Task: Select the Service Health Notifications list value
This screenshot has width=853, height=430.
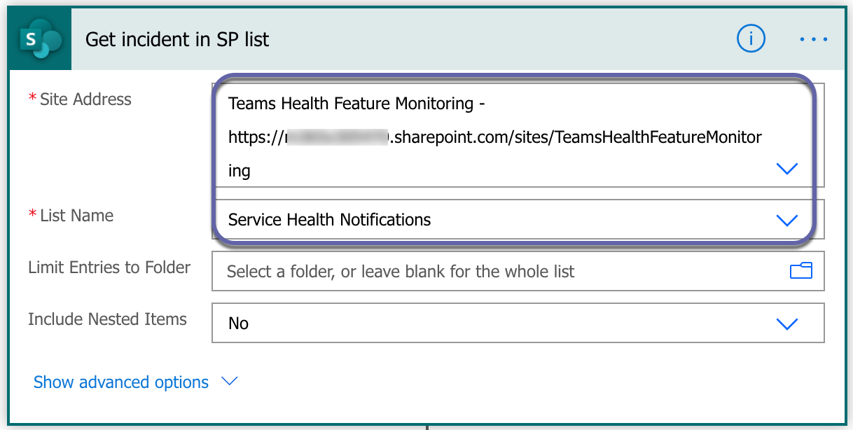Action: click(330, 220)
